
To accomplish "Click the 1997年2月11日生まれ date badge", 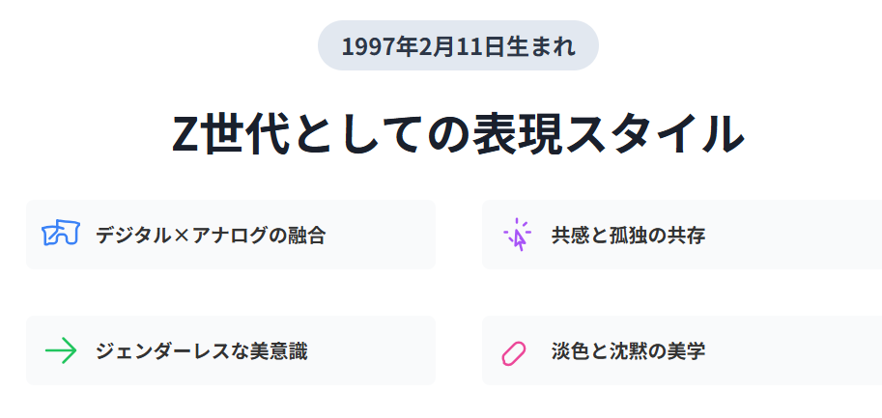I will click(458, 46).
